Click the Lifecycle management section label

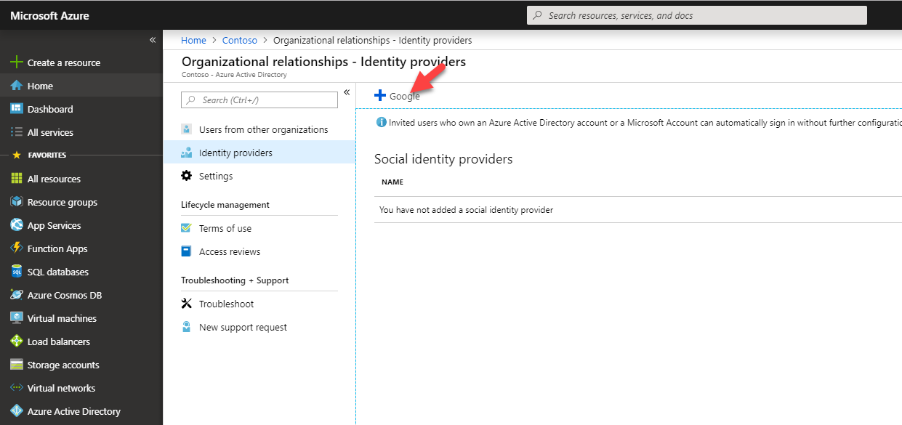pyautogui.click(x=225, y=205)
